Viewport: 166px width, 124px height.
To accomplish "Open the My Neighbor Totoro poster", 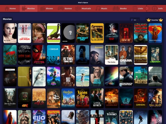I will click(112, 117).
